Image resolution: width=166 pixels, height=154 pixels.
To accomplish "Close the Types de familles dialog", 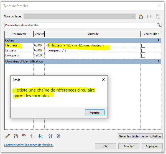I will tap(160, 6).
